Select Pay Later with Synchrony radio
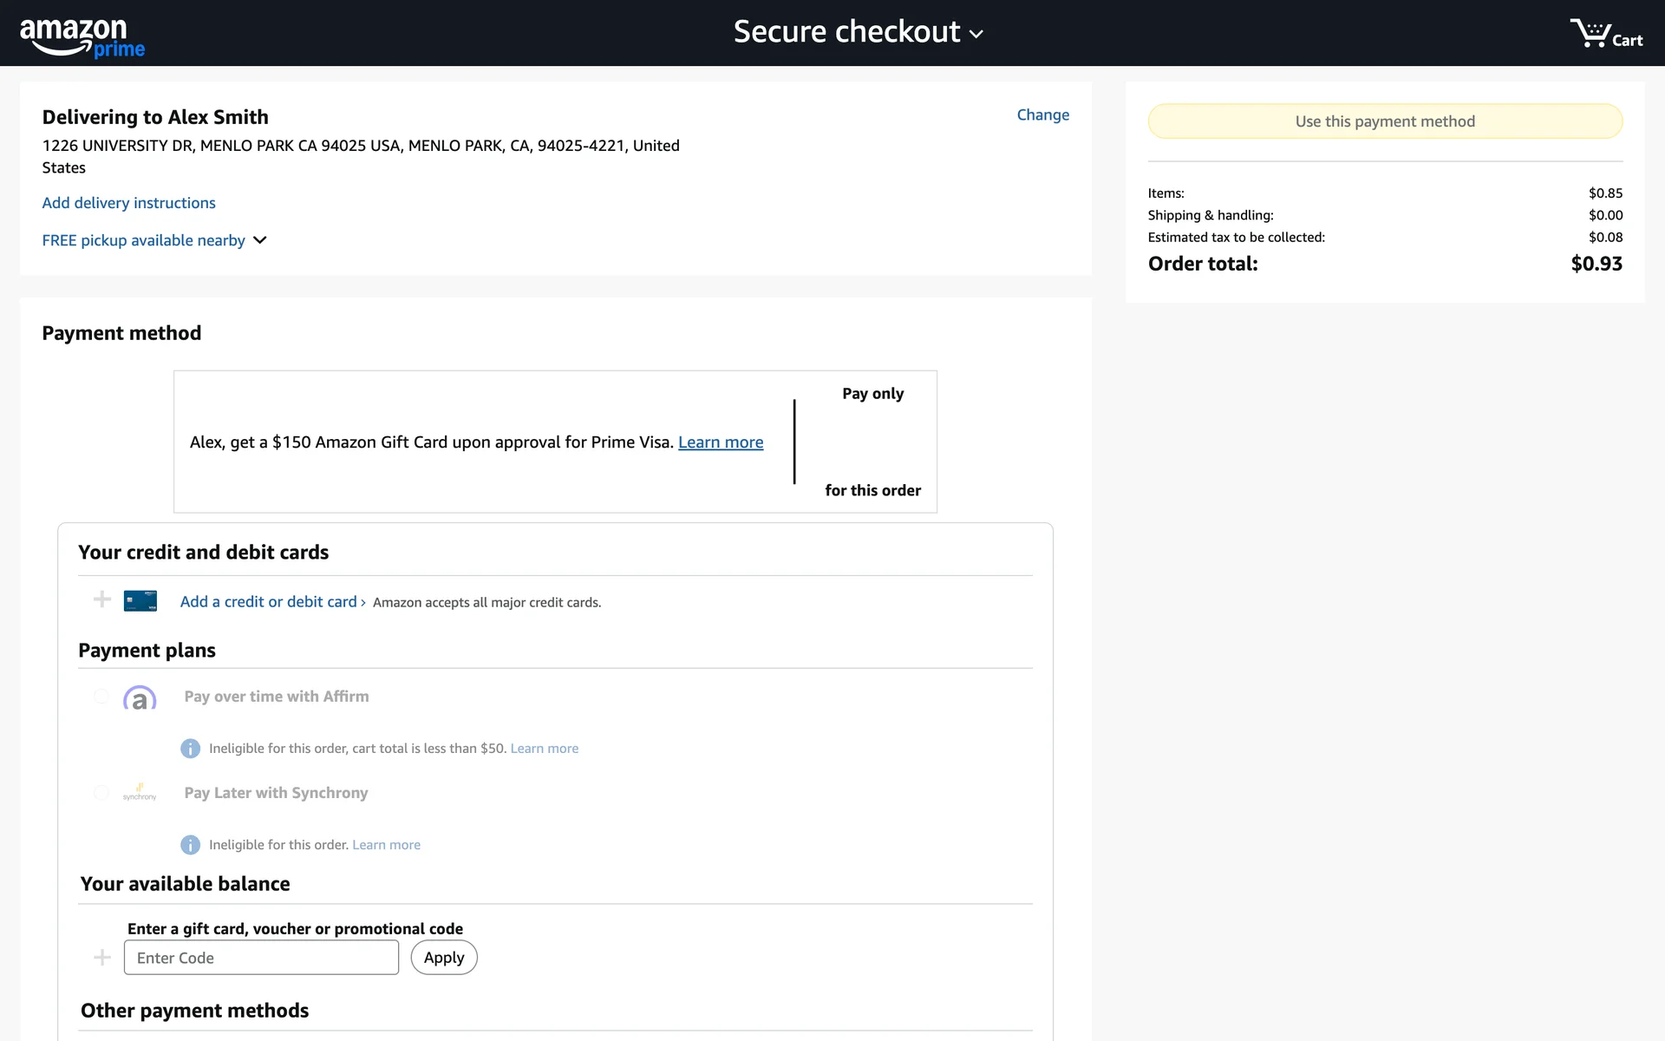Screen dimensions: 1665x1041 tap(101, 793)
